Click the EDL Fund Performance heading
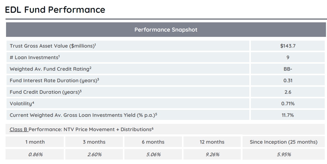This screenshot has height=164, width=327. (x=55, y=10)
